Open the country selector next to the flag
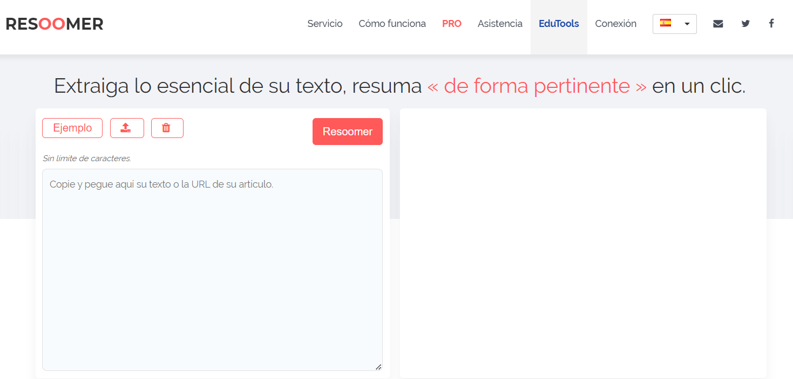 pos(674,24)
